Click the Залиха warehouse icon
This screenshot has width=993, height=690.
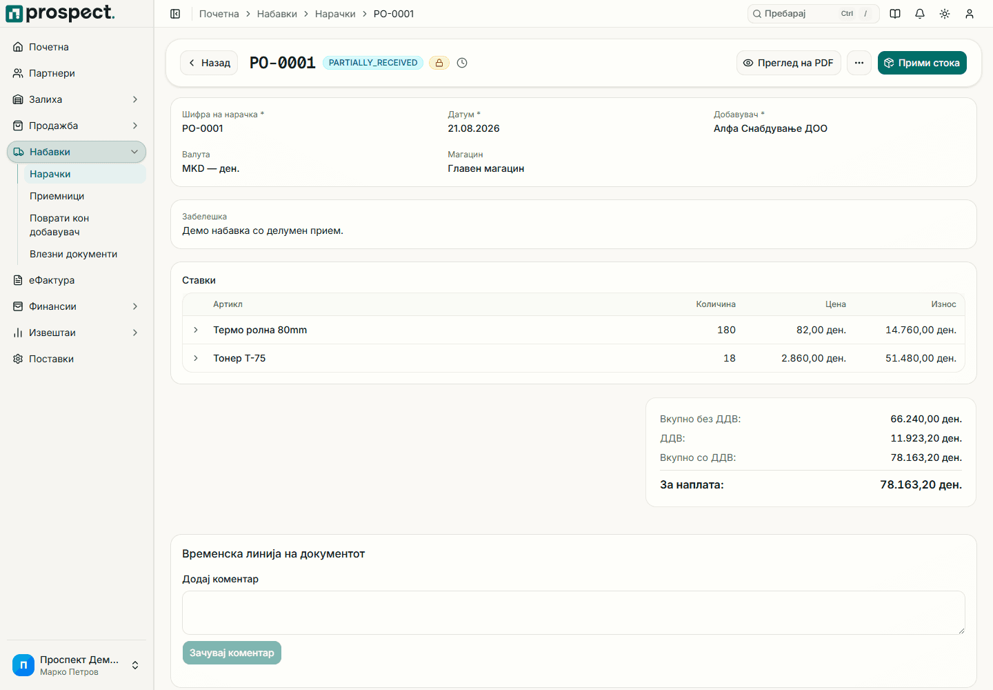[x=18, y=99]
